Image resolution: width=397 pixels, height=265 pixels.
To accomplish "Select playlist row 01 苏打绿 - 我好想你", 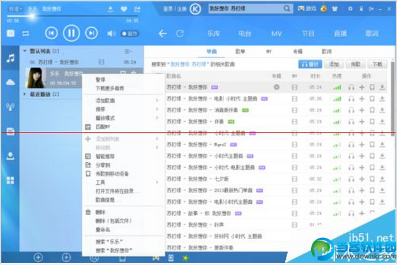I will 82,62.
